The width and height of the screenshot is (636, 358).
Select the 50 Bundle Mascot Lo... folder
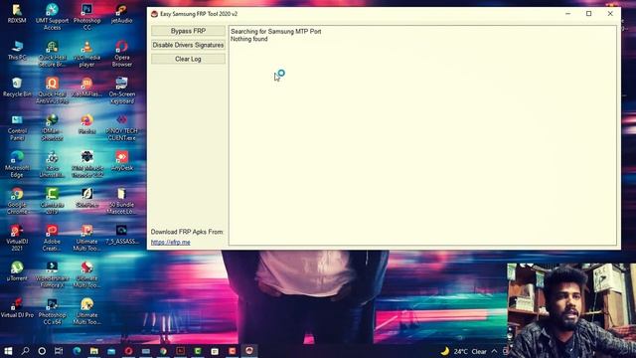tap(121, 201)
